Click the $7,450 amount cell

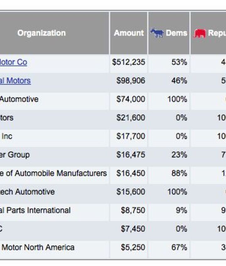coord(133,229)
